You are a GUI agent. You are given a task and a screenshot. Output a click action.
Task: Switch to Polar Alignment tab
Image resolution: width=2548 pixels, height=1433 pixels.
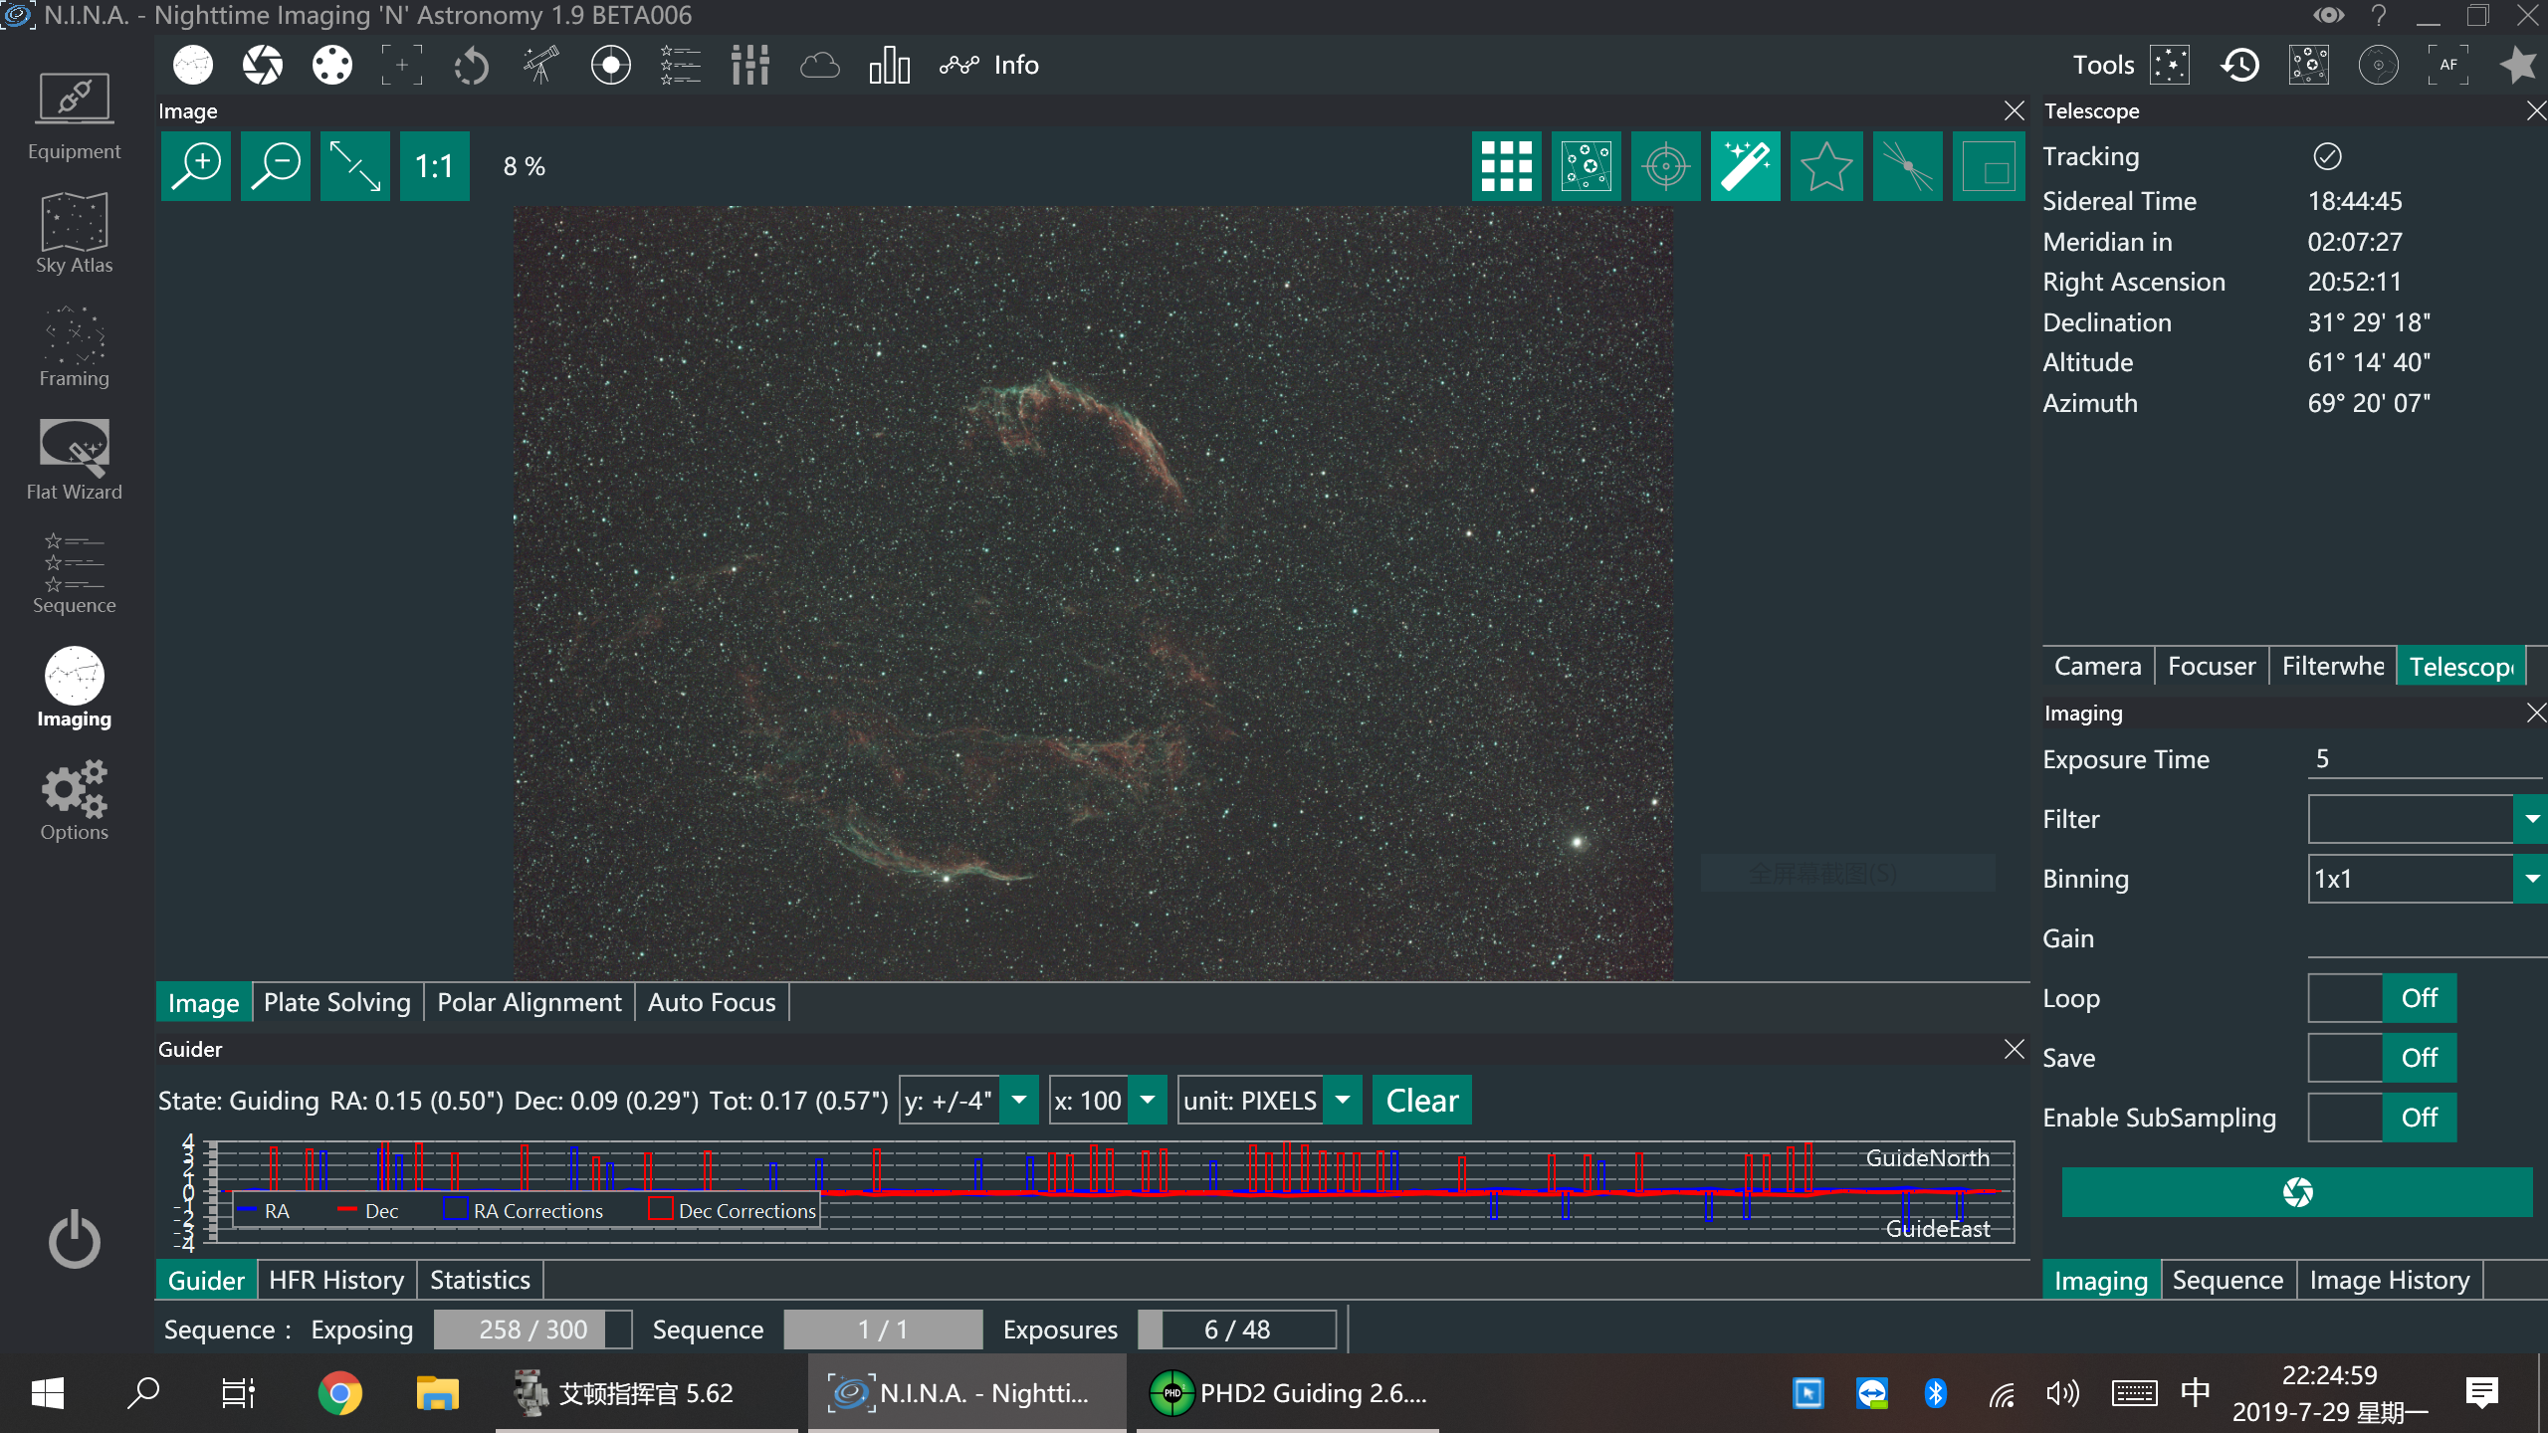(530, 1002)
